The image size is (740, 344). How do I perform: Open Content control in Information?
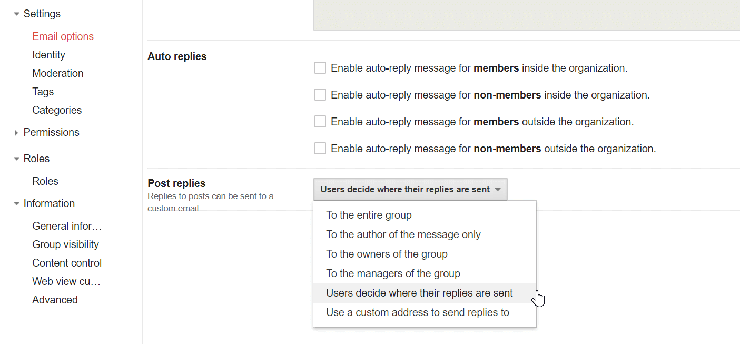coord(67,263)
